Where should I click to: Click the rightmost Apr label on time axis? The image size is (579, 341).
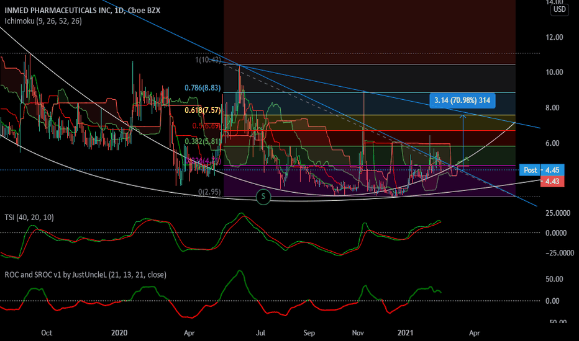point(475,333)
